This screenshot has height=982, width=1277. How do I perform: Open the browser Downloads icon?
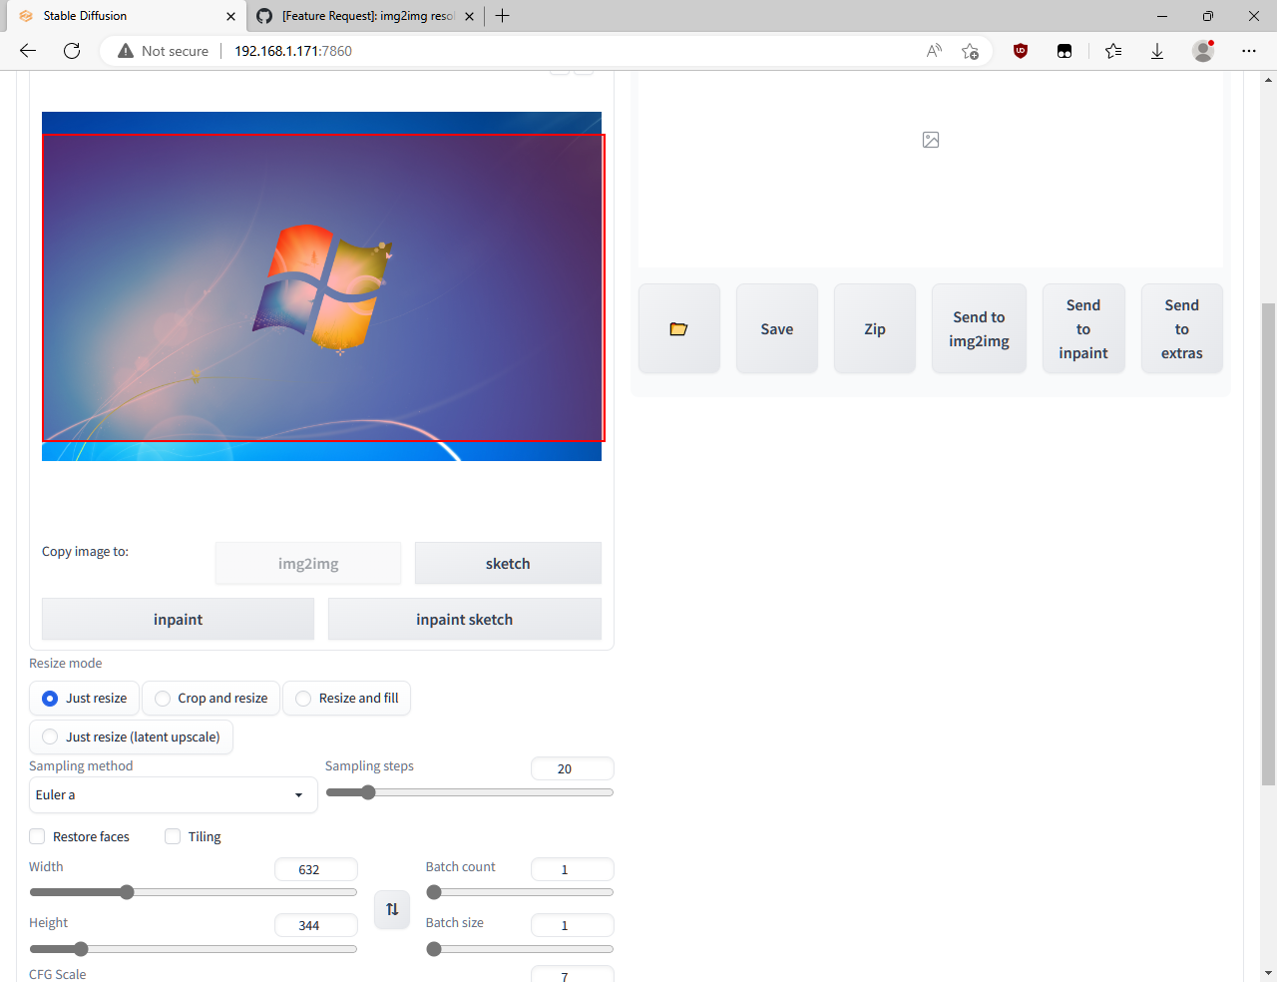click(1156, 50)
